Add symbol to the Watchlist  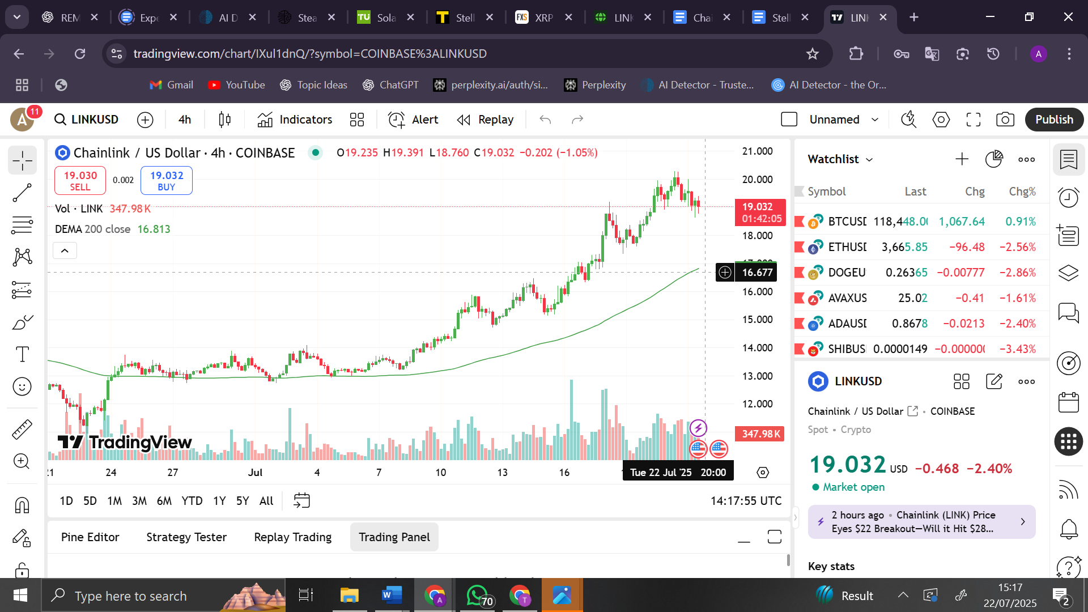tap(962, 159)
